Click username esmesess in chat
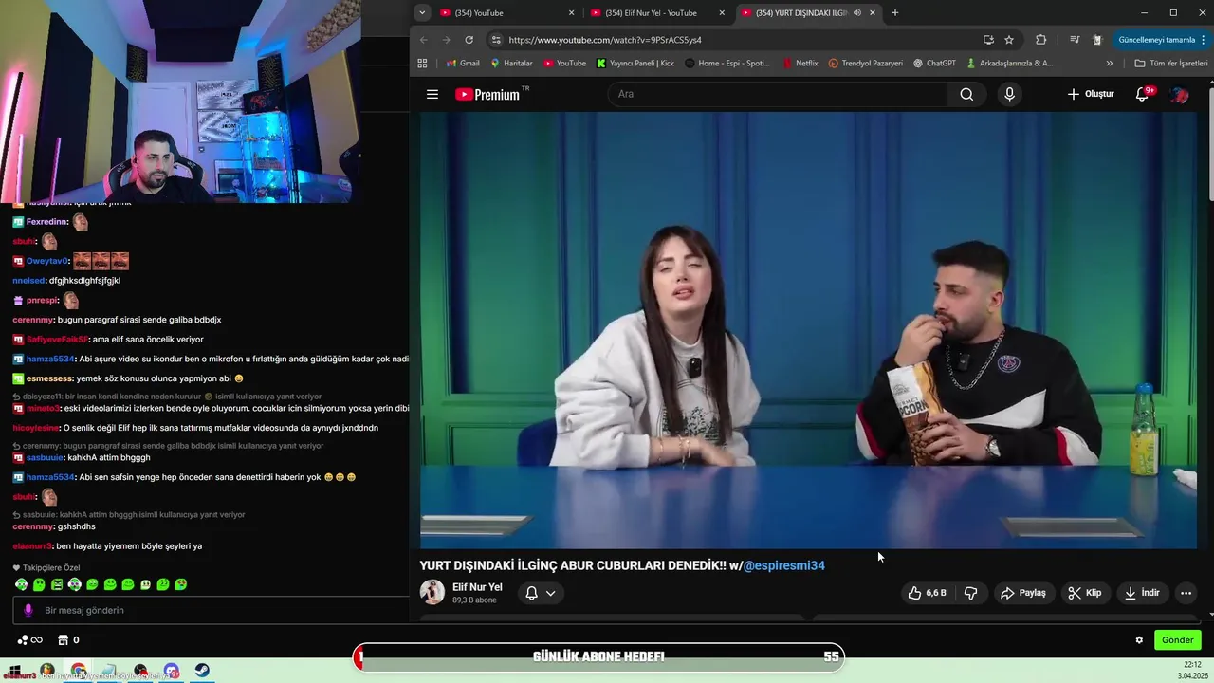The height and width of the screenshot is (683, 1214). 49,378
